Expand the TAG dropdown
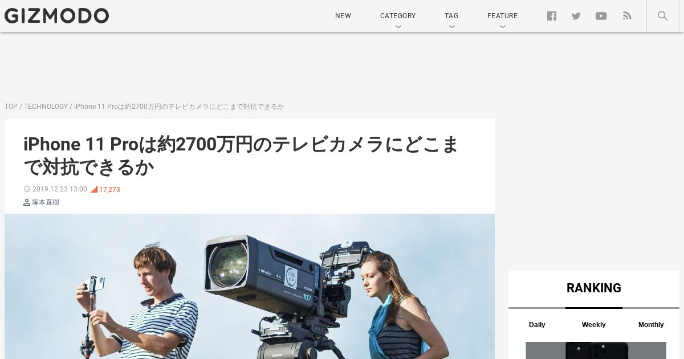This screenshot has width=684, height=359. (451, 16)
